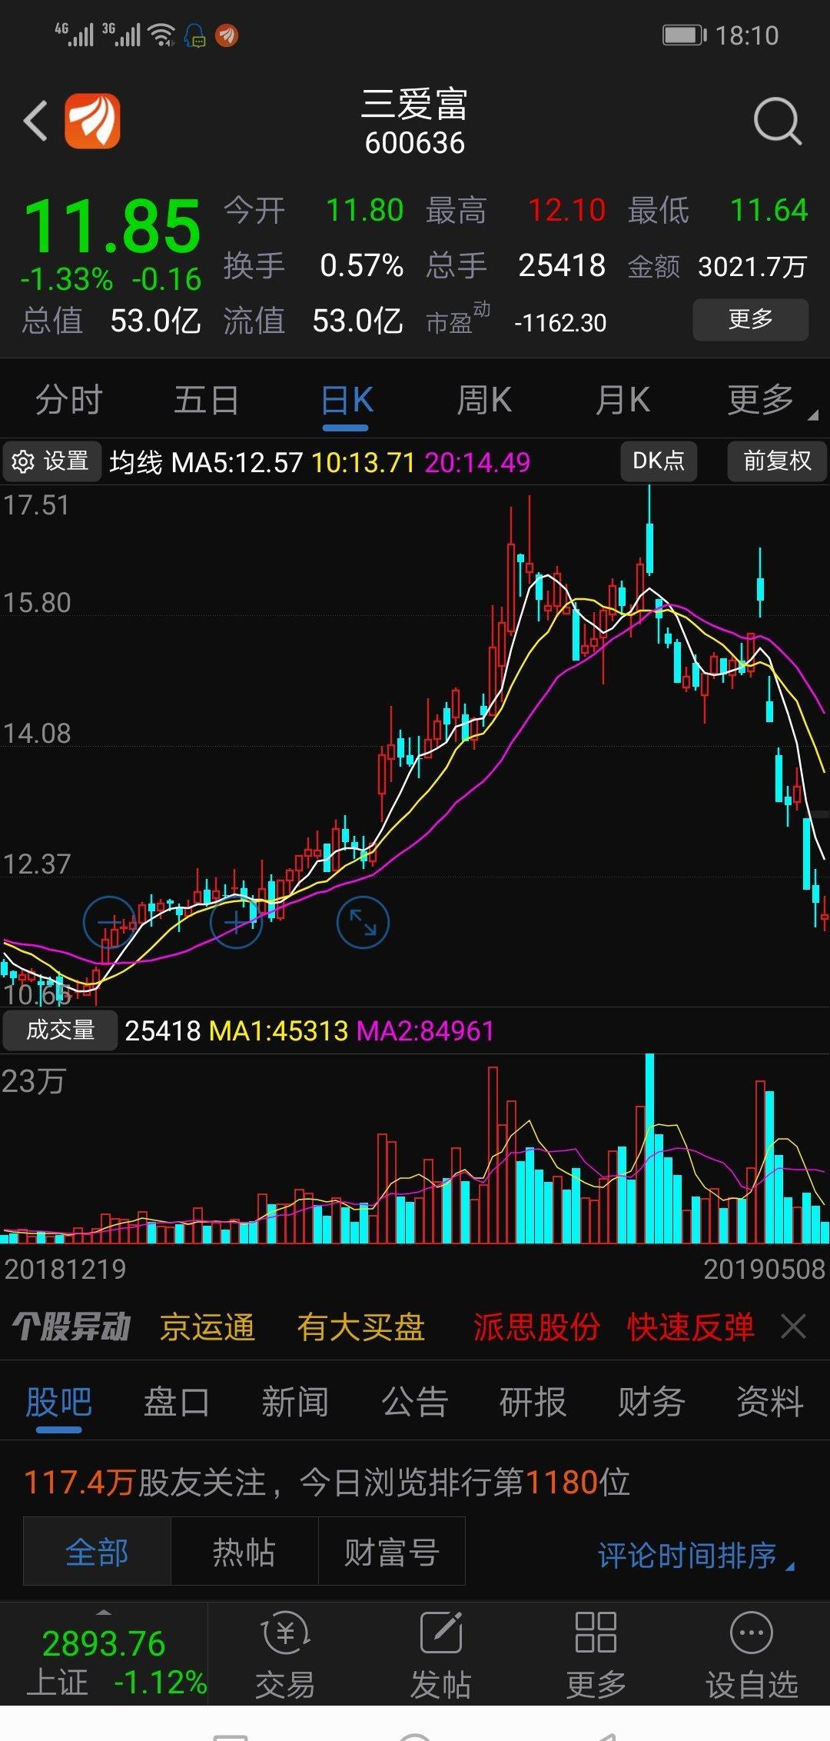The image size is (830, 1741).
Task: Tap 个股异动 label
Action: 71,1327
